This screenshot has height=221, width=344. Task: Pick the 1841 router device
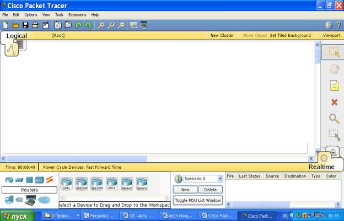[67, 184]
